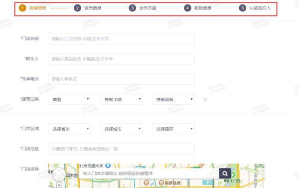Click the 南锣鼓巷 subway station marker
299x188 pixels.
click(x=161, y=183)
